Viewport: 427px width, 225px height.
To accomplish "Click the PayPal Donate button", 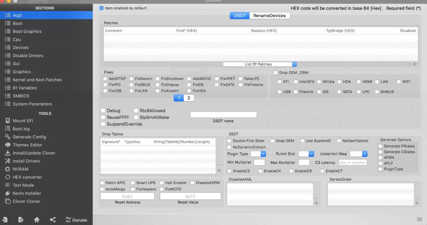I will click(76, 220).
